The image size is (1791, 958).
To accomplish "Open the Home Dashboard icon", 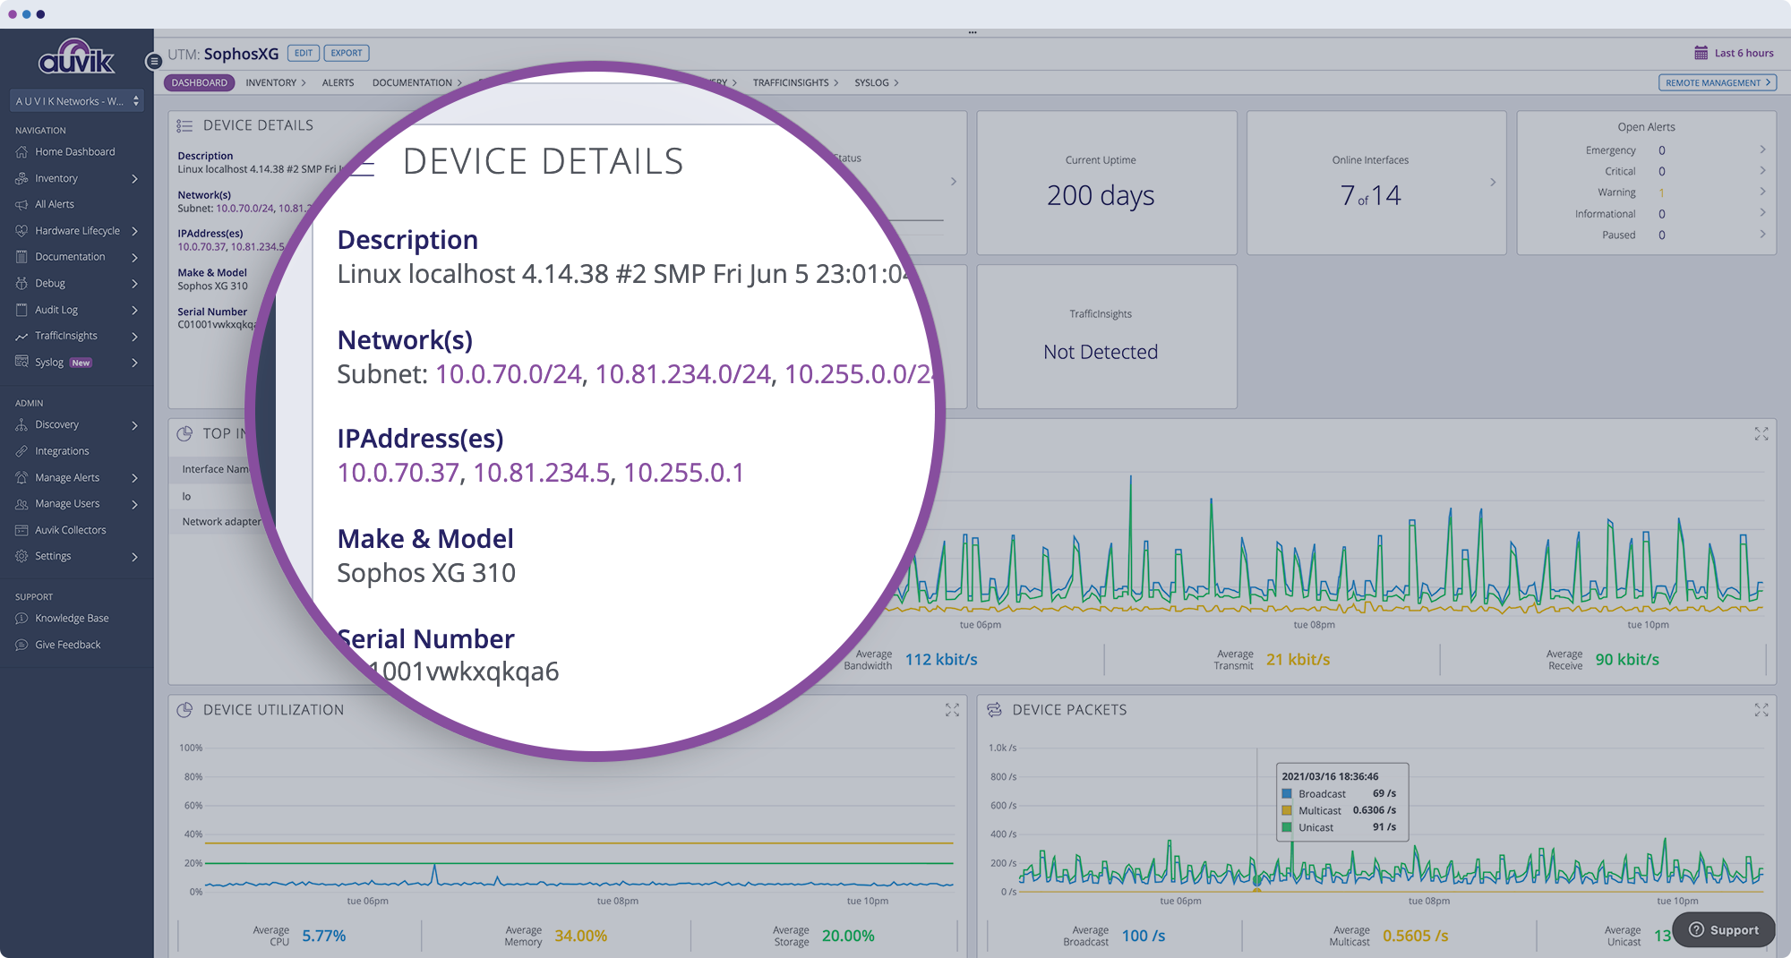I will click(x=22, y=152).
